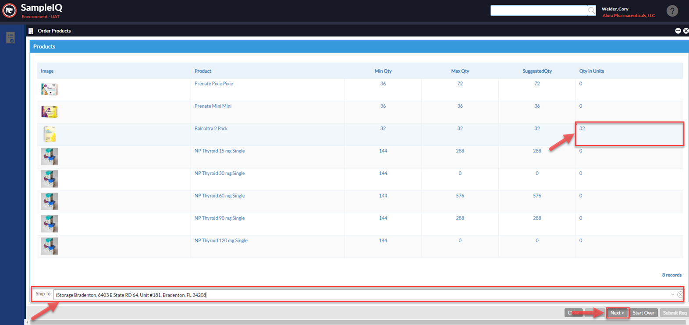Viewport: 689px width, 325px height.
Task: Click the bottom horizontal scrollbar
Action: (357, 322)
